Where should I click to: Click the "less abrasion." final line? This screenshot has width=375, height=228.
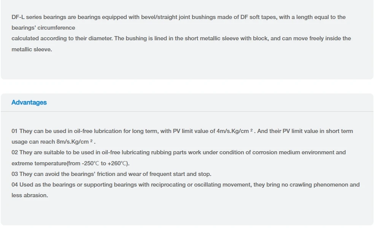tap(30, 195)
